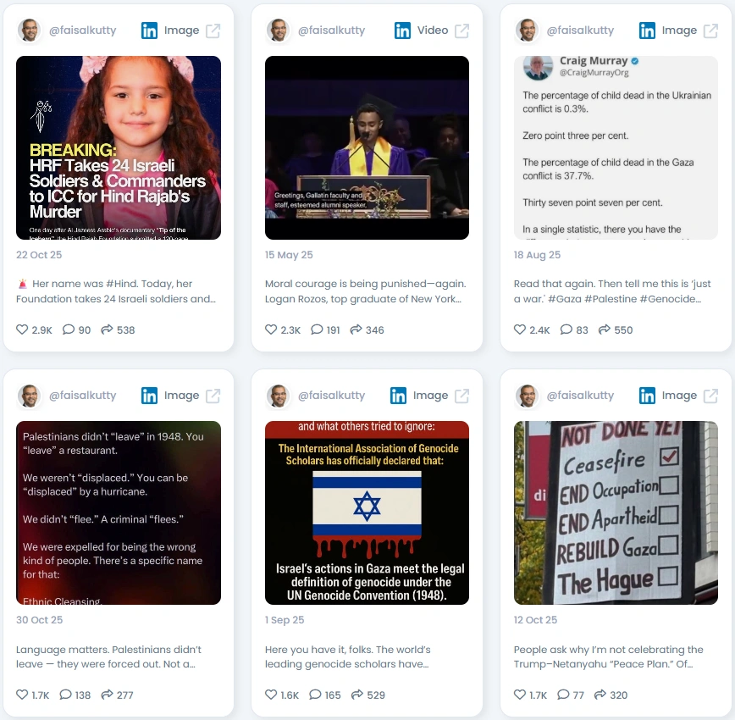This screenshot has height=720, width=735.
Task: Open external link on Craig Murray post
Action: coord(710,31)
